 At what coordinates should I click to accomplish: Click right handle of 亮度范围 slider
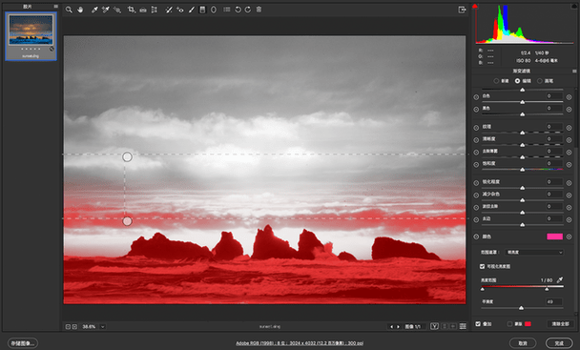(547, 289)
